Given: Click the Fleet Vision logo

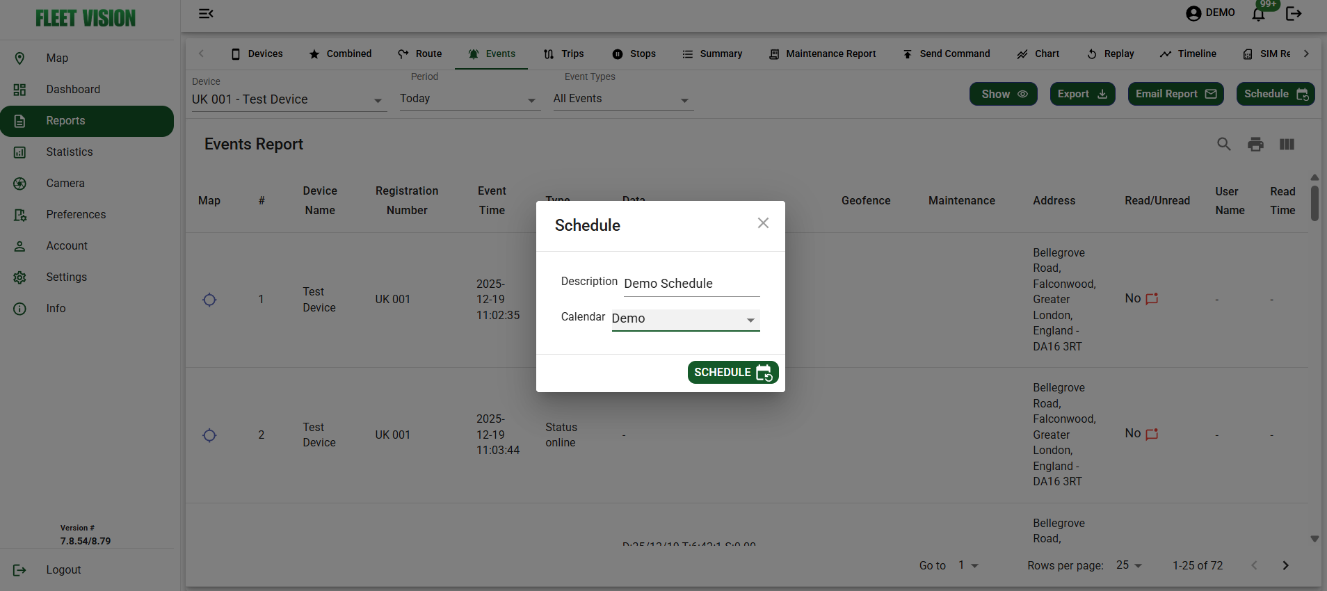Looking at the screenshot, I should [x=86, y=18].
